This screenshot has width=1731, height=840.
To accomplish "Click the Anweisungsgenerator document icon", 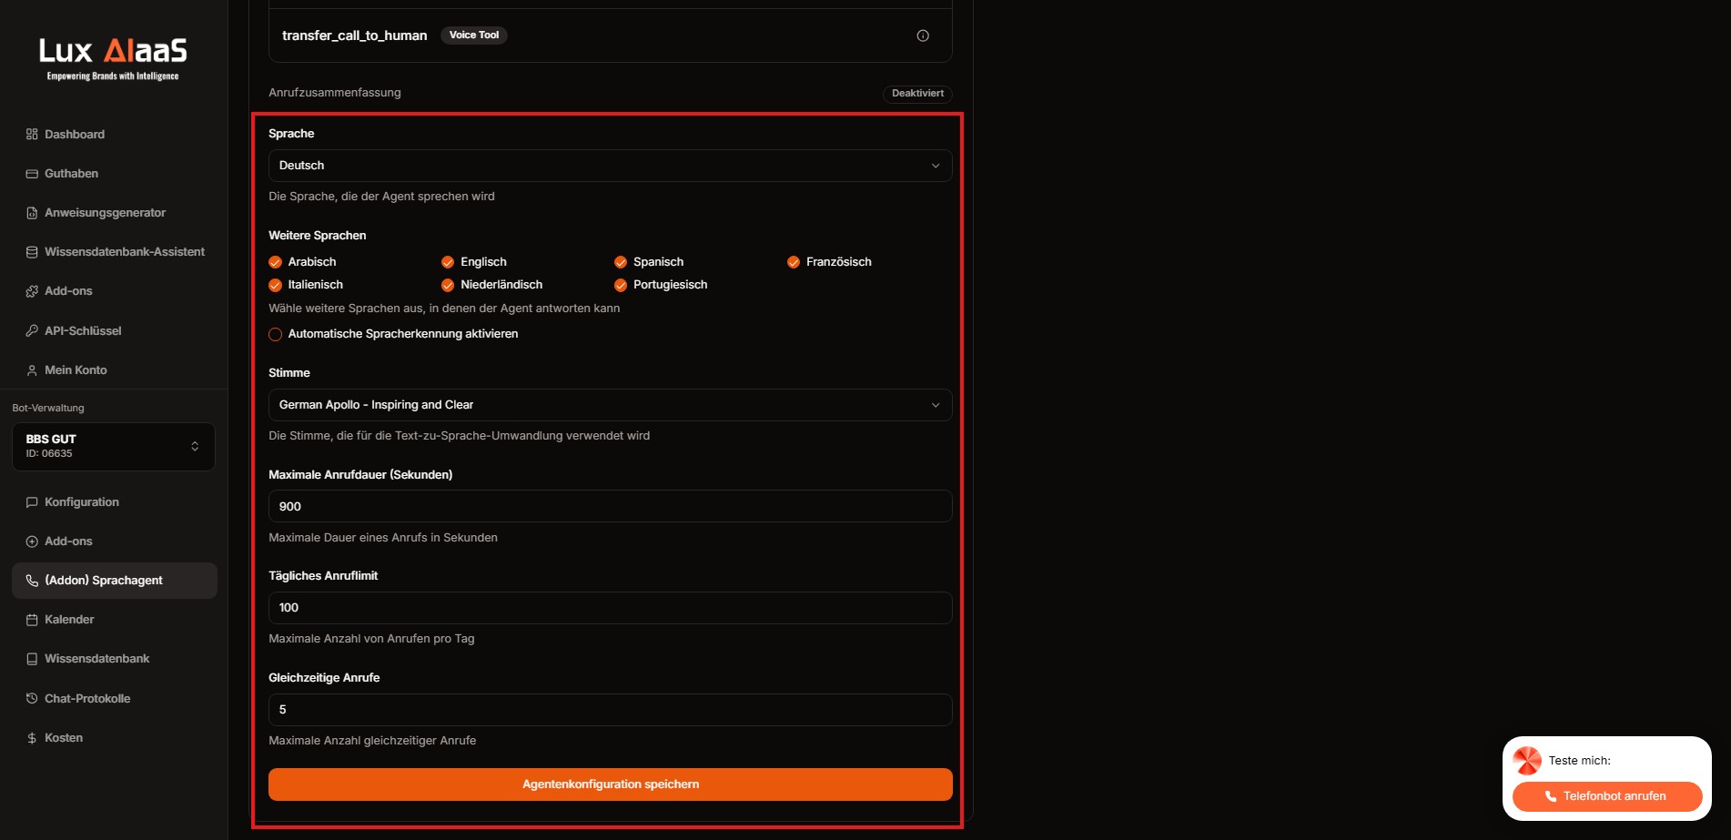I will click(x=32, y=213).
